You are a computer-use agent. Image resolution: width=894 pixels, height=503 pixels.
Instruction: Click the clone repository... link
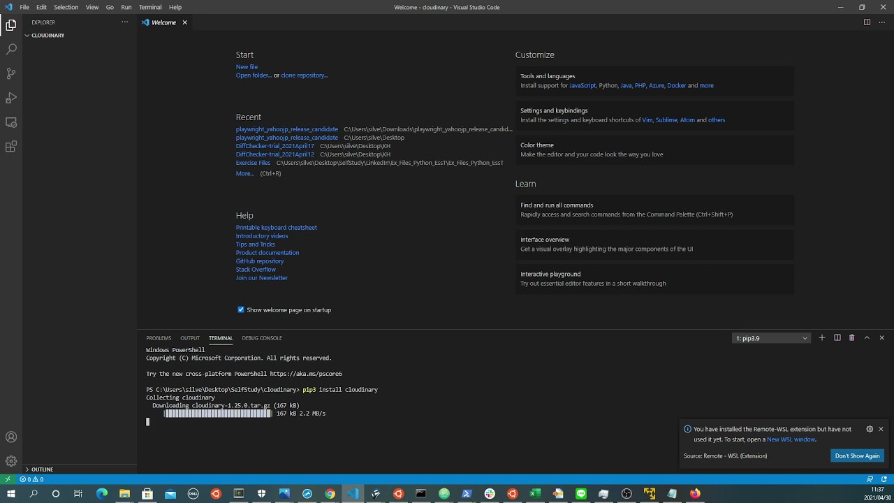click(305, 75)
